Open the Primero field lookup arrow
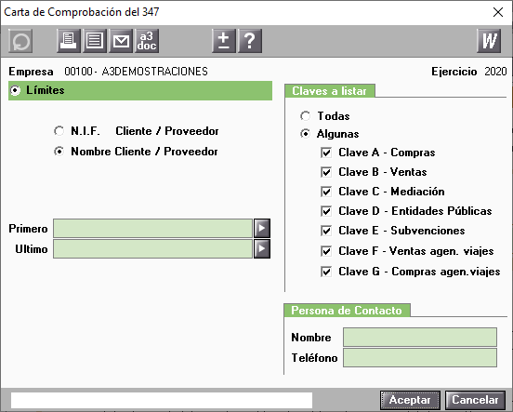This screenshot has width=513, height=412. [262, 228]
